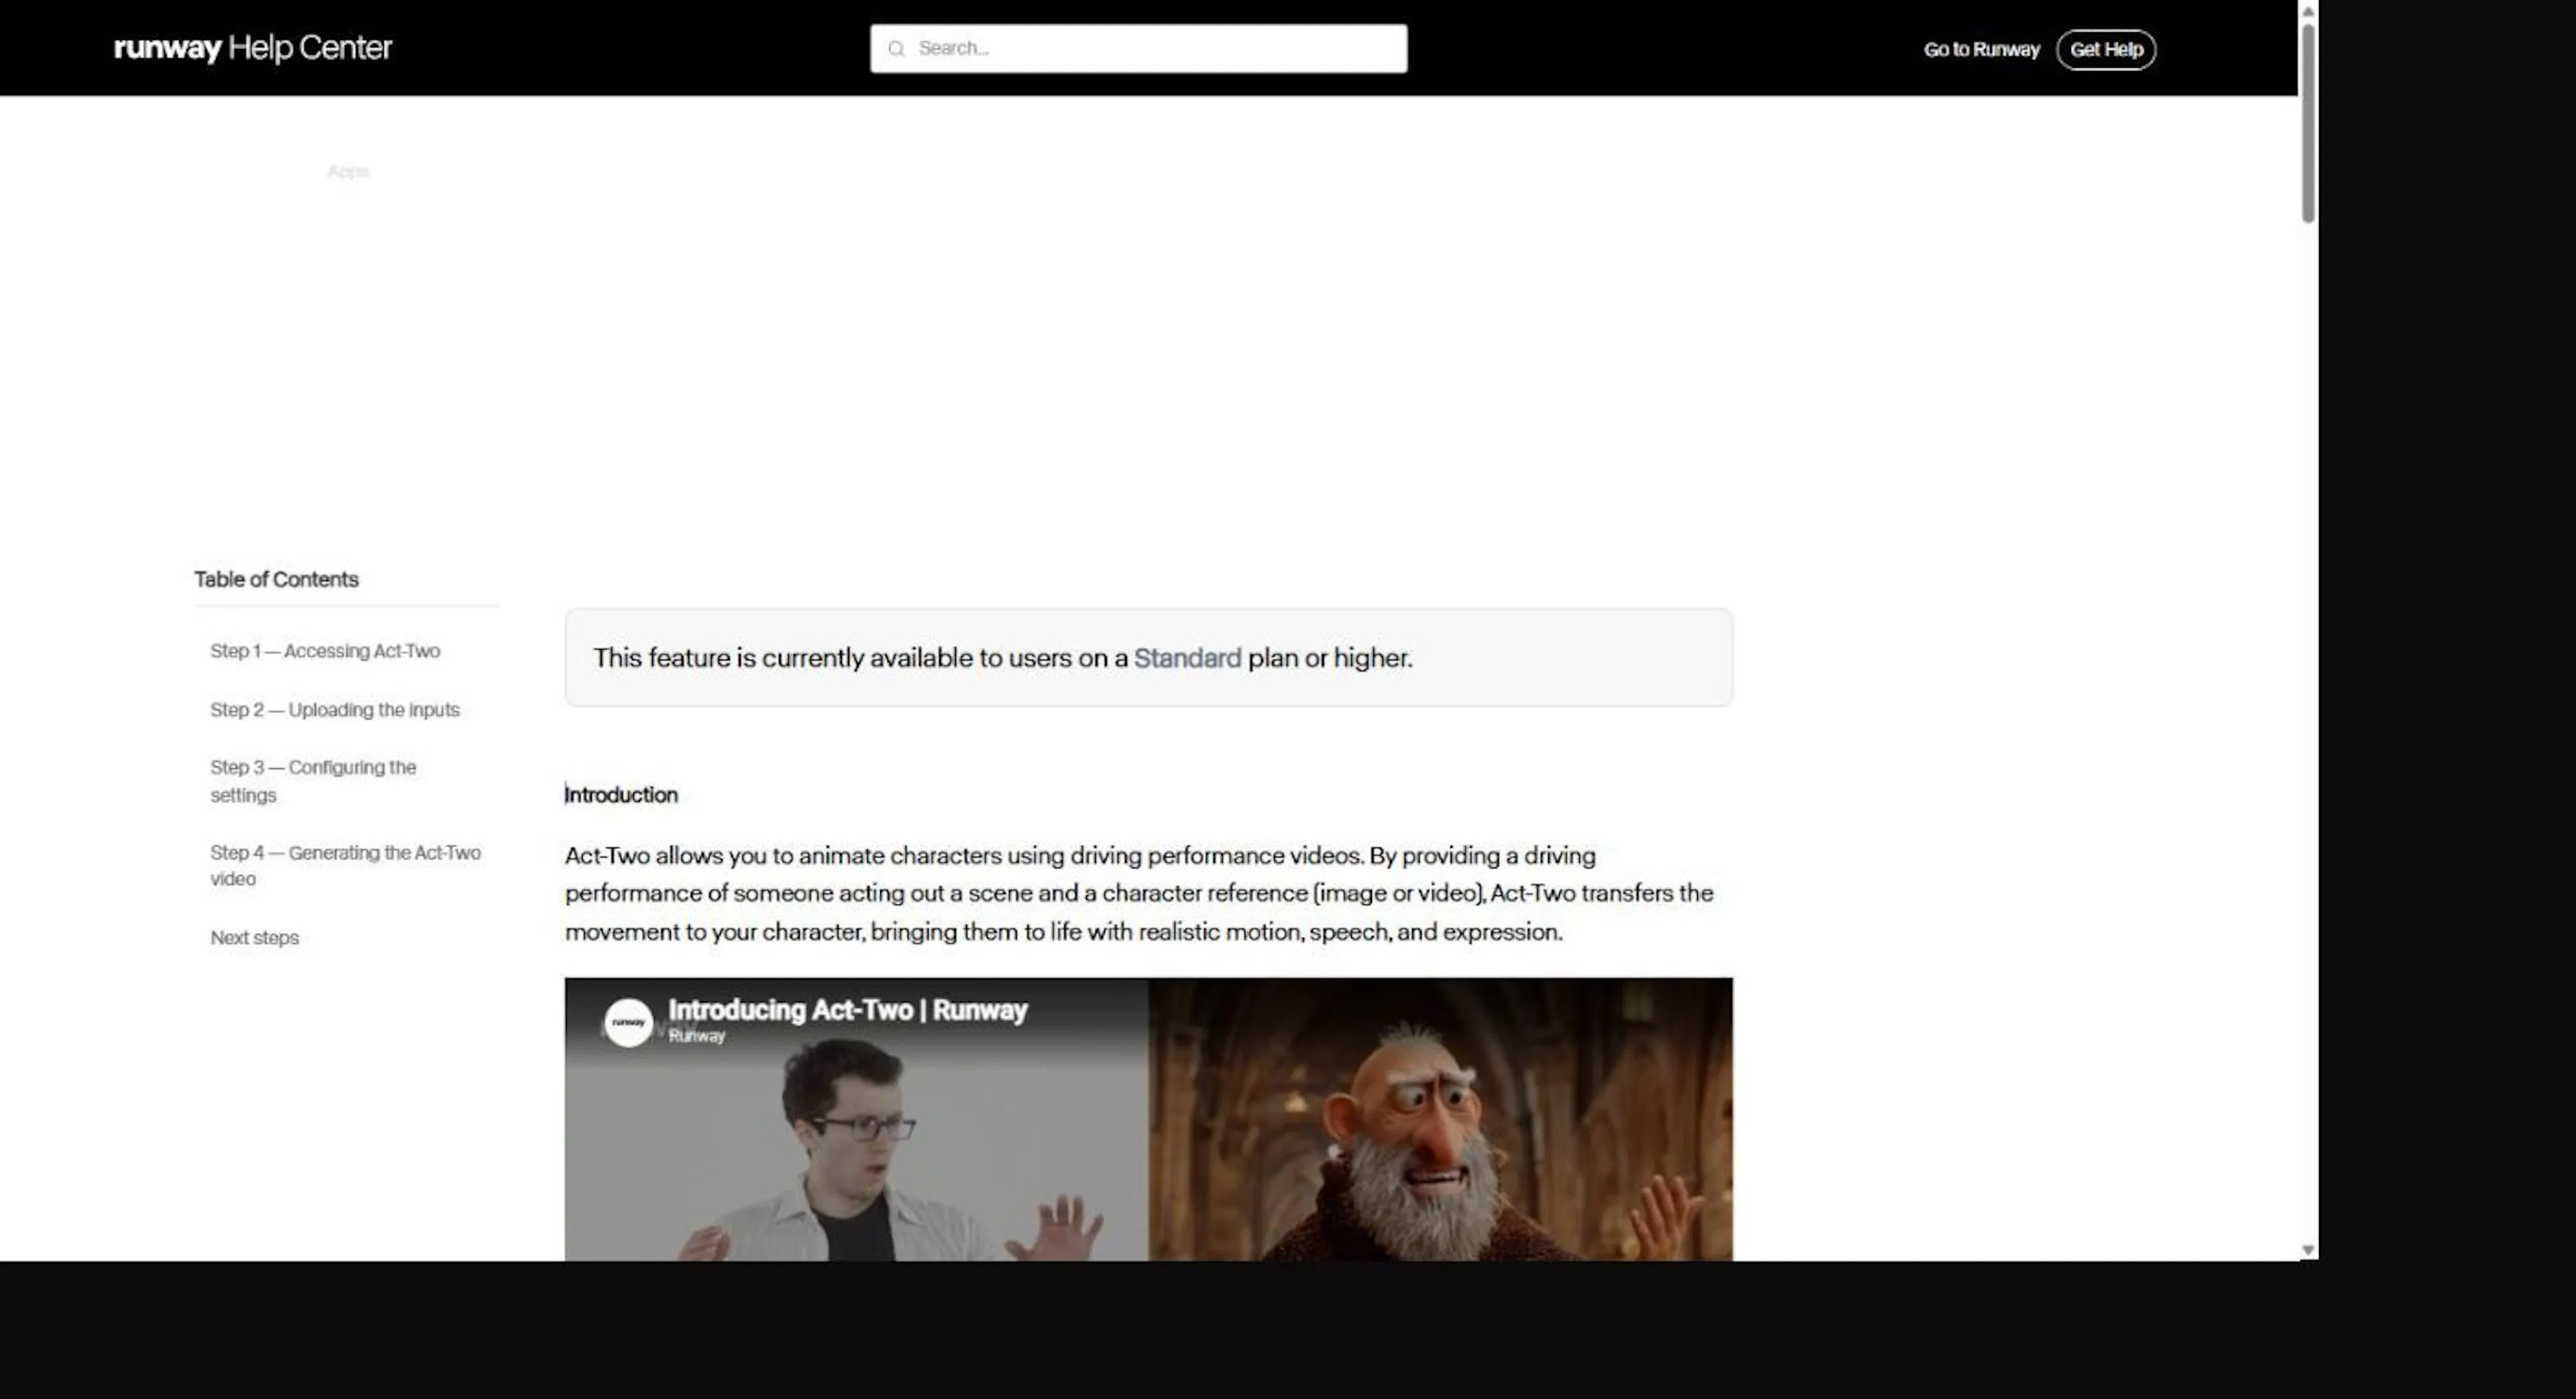Click the vertical scrollbar thumb
This screenshot has width=2576, height=1399.
[x=2308, y=123]
